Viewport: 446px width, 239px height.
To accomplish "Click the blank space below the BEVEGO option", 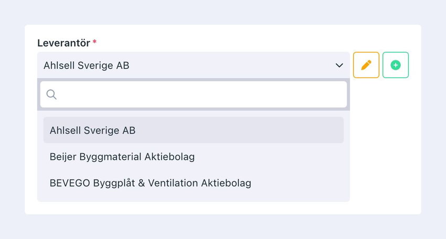I will tap(194, 199).
